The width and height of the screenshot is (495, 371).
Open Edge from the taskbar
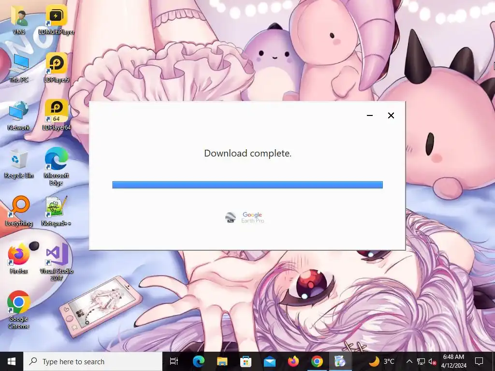pos(199,361)
